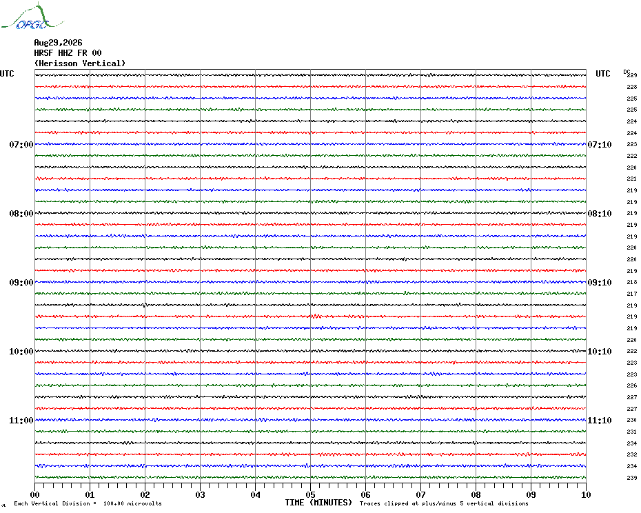Click the (Herisson Vertical) label
The width and height of the screenshot is (641, 513).
pyautogui.click(x=80, y=63)
